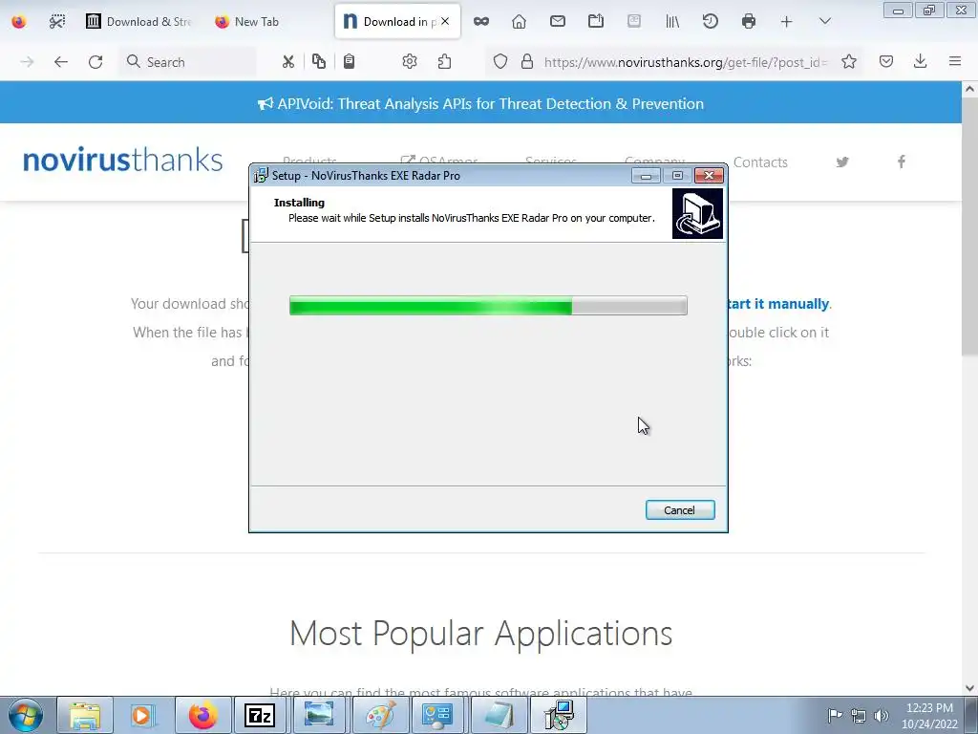Click the tracking protection shield icon

(x=500, y=61)
